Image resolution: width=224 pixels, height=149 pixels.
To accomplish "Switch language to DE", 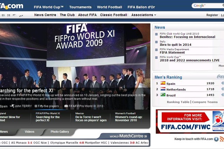I will pos(8,15).
